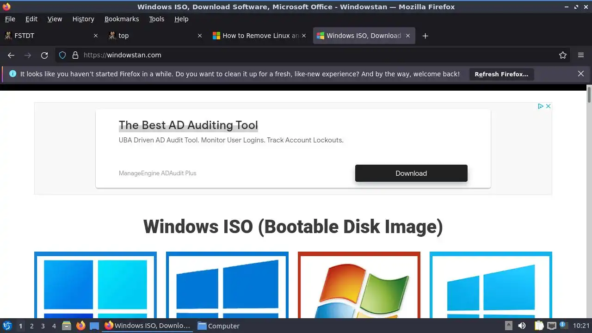Switch to virtual desktop 4
The image size is (592, 333).
point(54,326)
